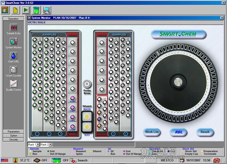Click the Result button
227x164 pixels.
coord(205,132)
